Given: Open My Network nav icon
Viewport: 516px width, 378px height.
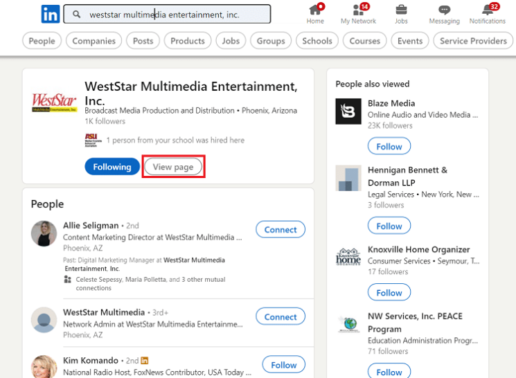Looking at the screenshot, I should pos(358,10).
